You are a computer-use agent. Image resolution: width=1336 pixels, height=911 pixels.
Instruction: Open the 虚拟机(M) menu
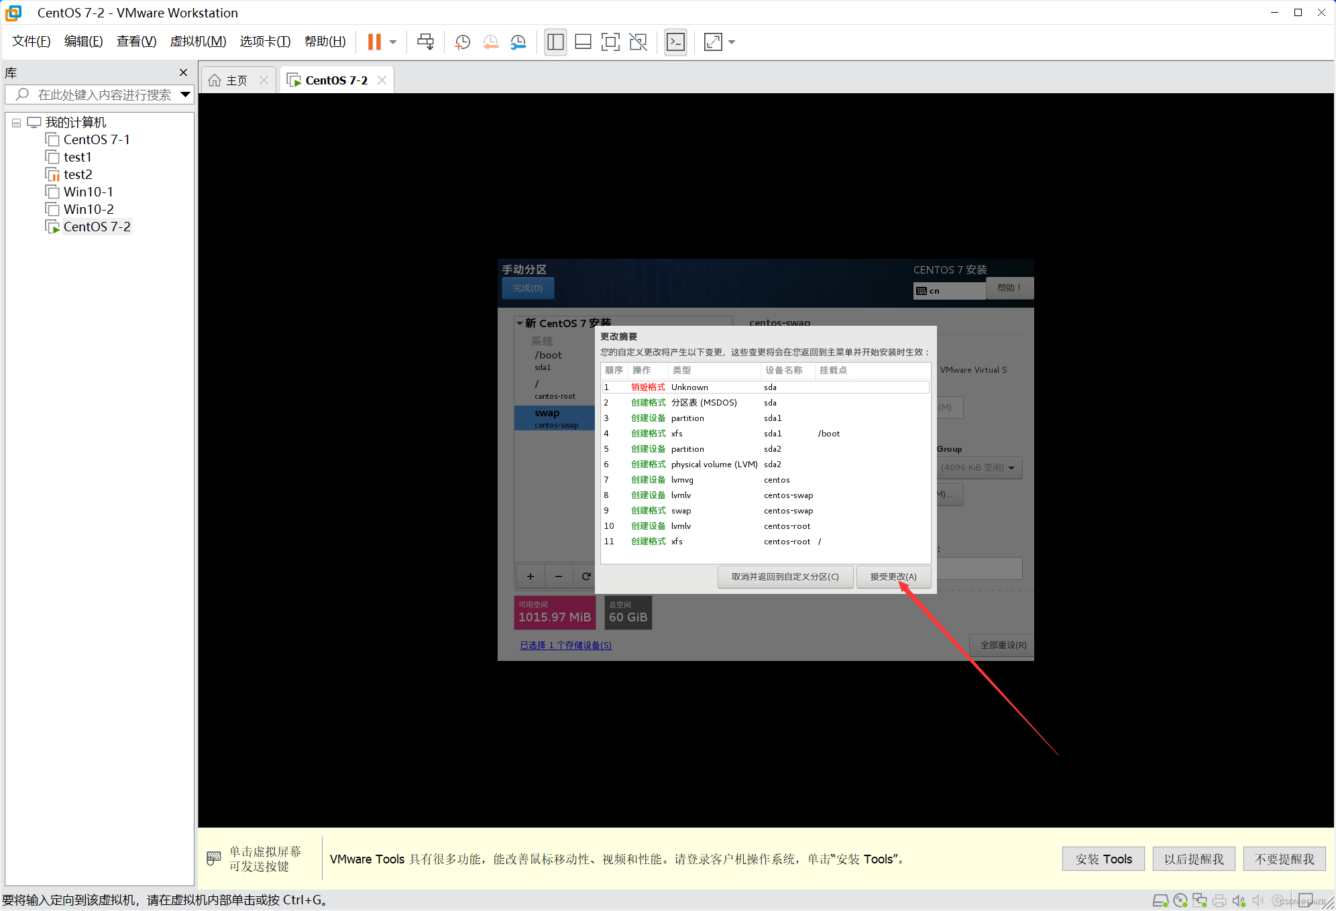[x=198, y=42]
